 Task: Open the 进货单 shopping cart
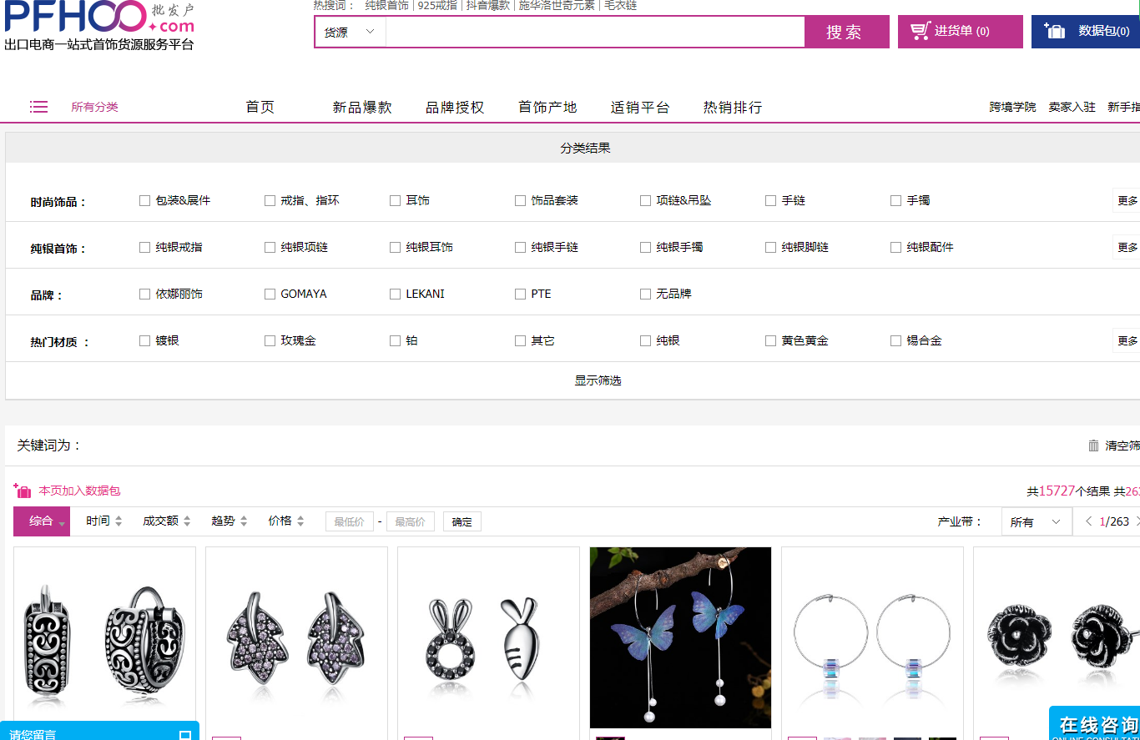pyautogui.click(x=958, y=31)
